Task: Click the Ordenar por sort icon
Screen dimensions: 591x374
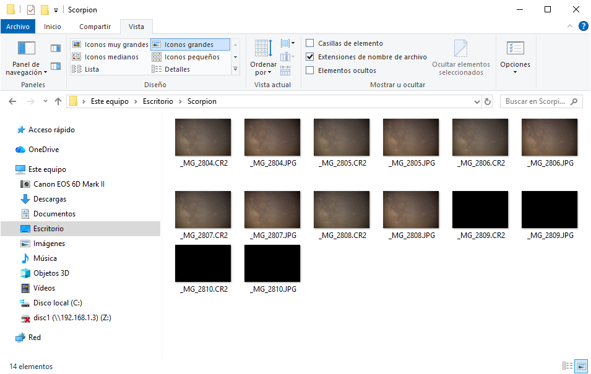Action: 263,48
